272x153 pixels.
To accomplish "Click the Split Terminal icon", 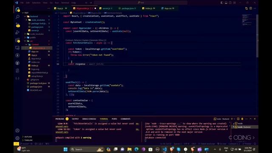I will click(x=238, y=119).
